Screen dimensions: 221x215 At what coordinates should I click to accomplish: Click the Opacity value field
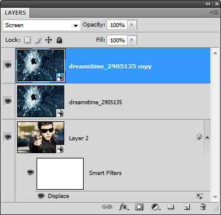pyautogui.click(x=117, y=25)
